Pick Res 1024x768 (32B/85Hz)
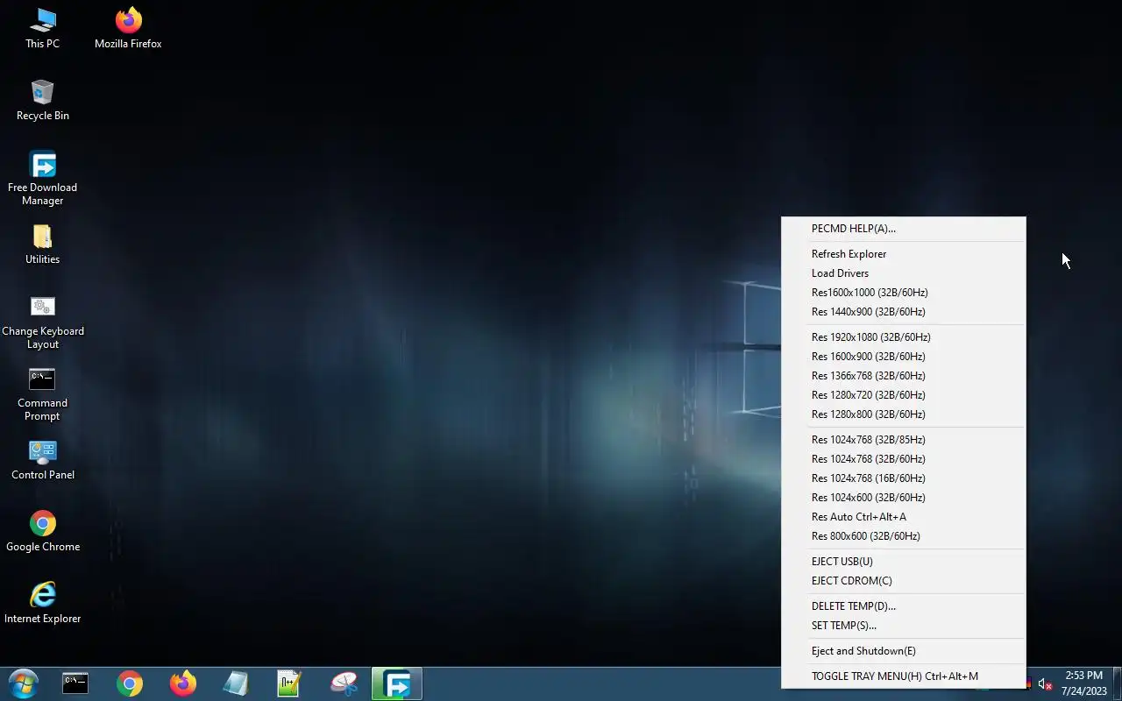Viewport: 1122px width, 701px height. point(904,440)
